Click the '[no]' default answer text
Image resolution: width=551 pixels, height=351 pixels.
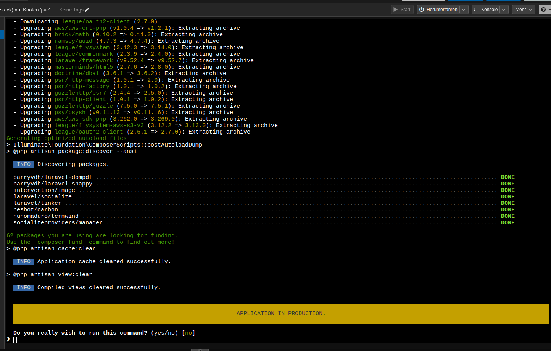[188, 333]
